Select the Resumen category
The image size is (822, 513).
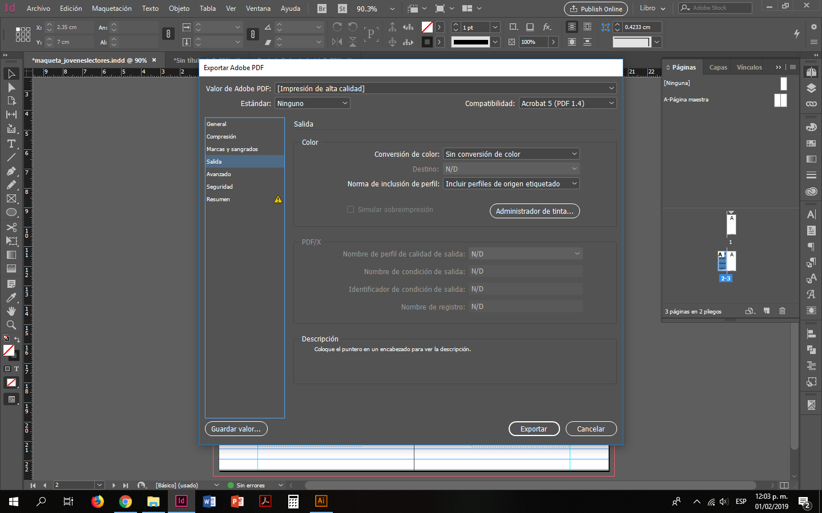(x=244, y=199)
